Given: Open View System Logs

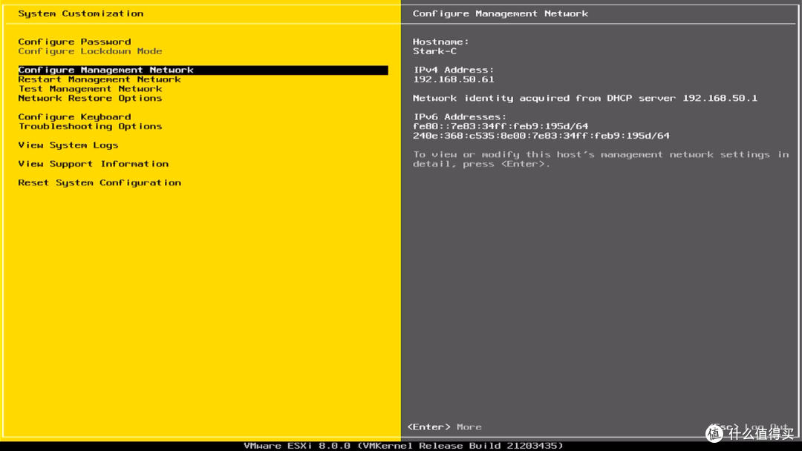Looking at the screenshot, I should [68, 145].
